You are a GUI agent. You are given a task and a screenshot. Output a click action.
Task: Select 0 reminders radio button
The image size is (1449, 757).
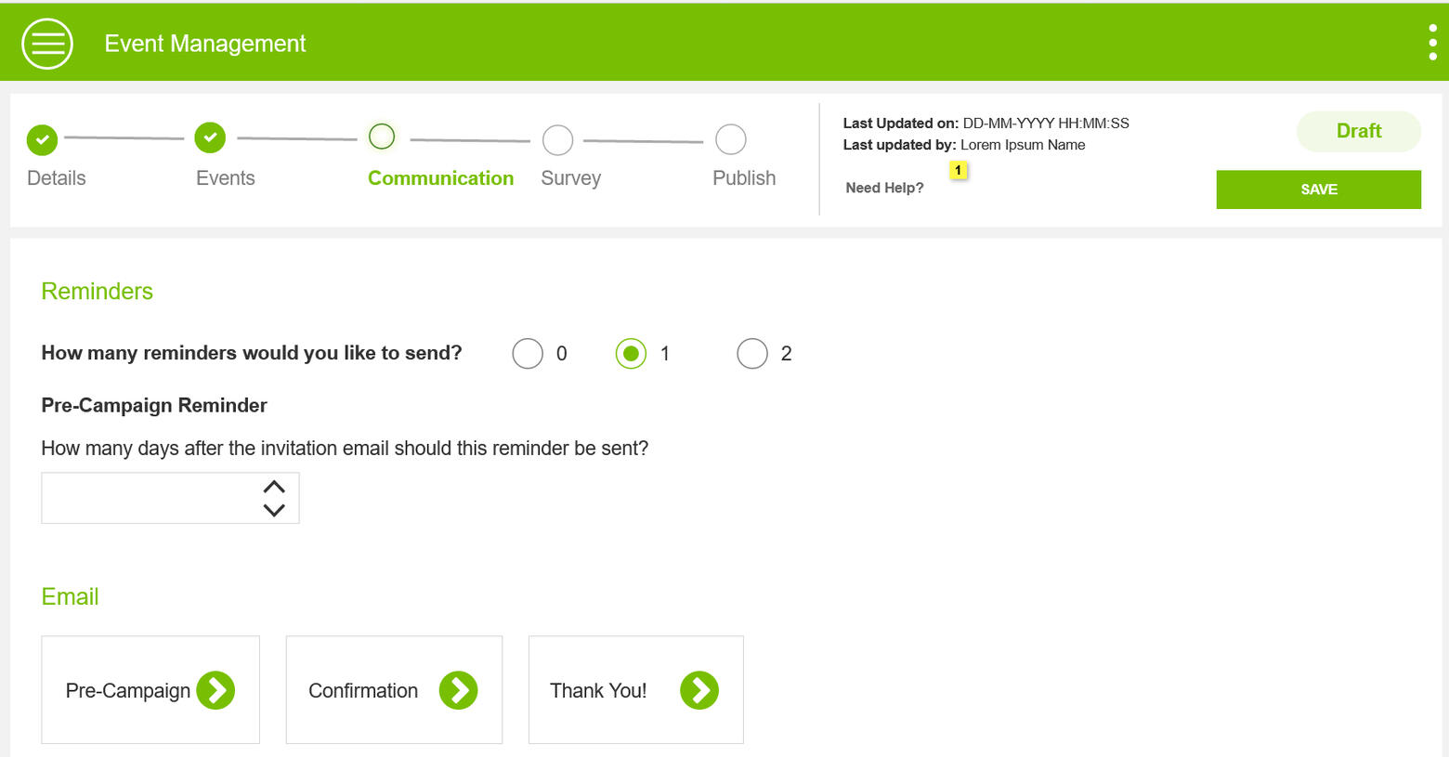tap(528, 354)
